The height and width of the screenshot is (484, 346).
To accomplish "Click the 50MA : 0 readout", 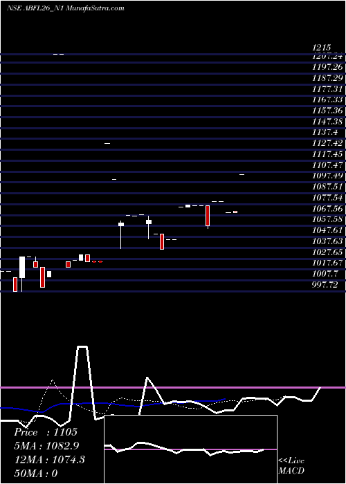I will pos(36,474).
